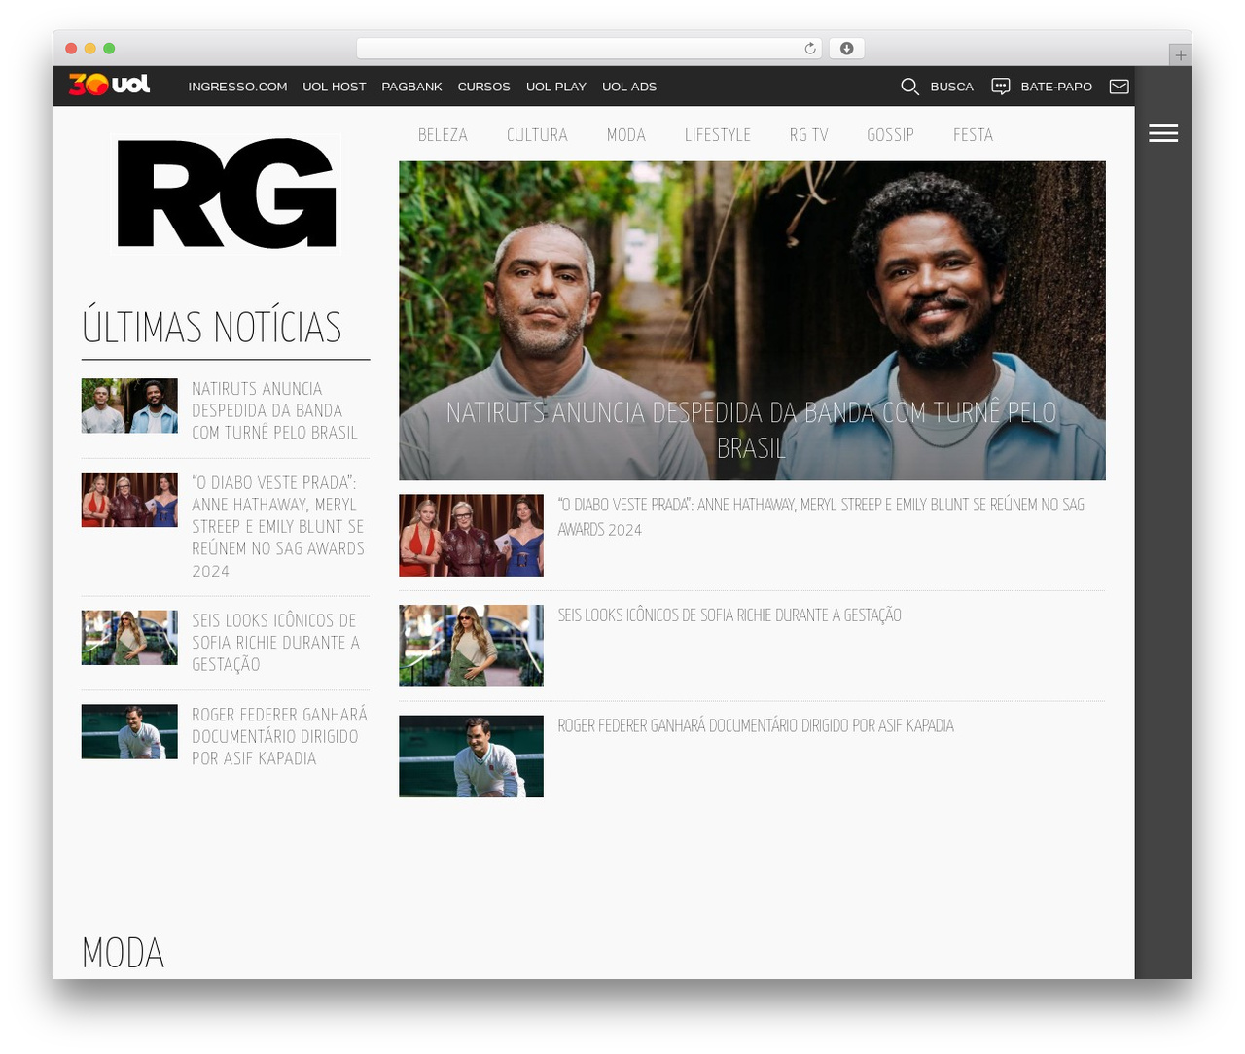Image resolution: width=1245 pixels, height=1054 pixels.
Task: Open main list headline on Sofia Richie
Action: pos(729,615)
